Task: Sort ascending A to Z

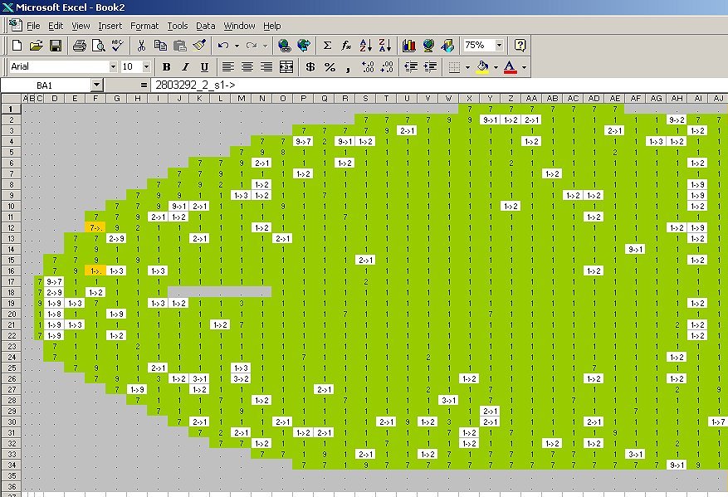Action: tap(366, 46)
